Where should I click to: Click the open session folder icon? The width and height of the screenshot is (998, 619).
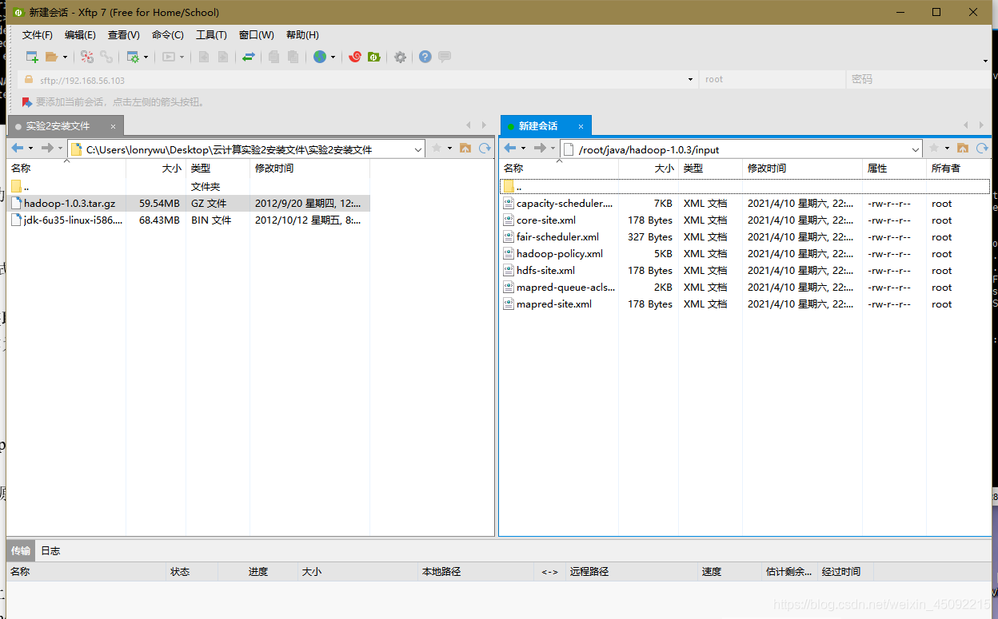pos(52,57)
